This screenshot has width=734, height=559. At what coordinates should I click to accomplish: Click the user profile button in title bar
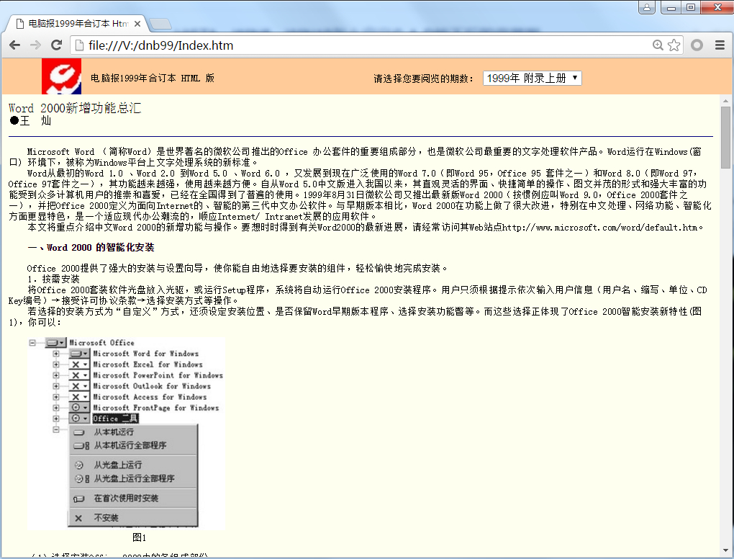(x=646, y=7)
